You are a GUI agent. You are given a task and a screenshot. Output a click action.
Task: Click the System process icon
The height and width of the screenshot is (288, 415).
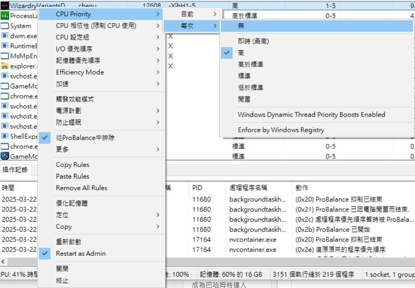(5, 26)
